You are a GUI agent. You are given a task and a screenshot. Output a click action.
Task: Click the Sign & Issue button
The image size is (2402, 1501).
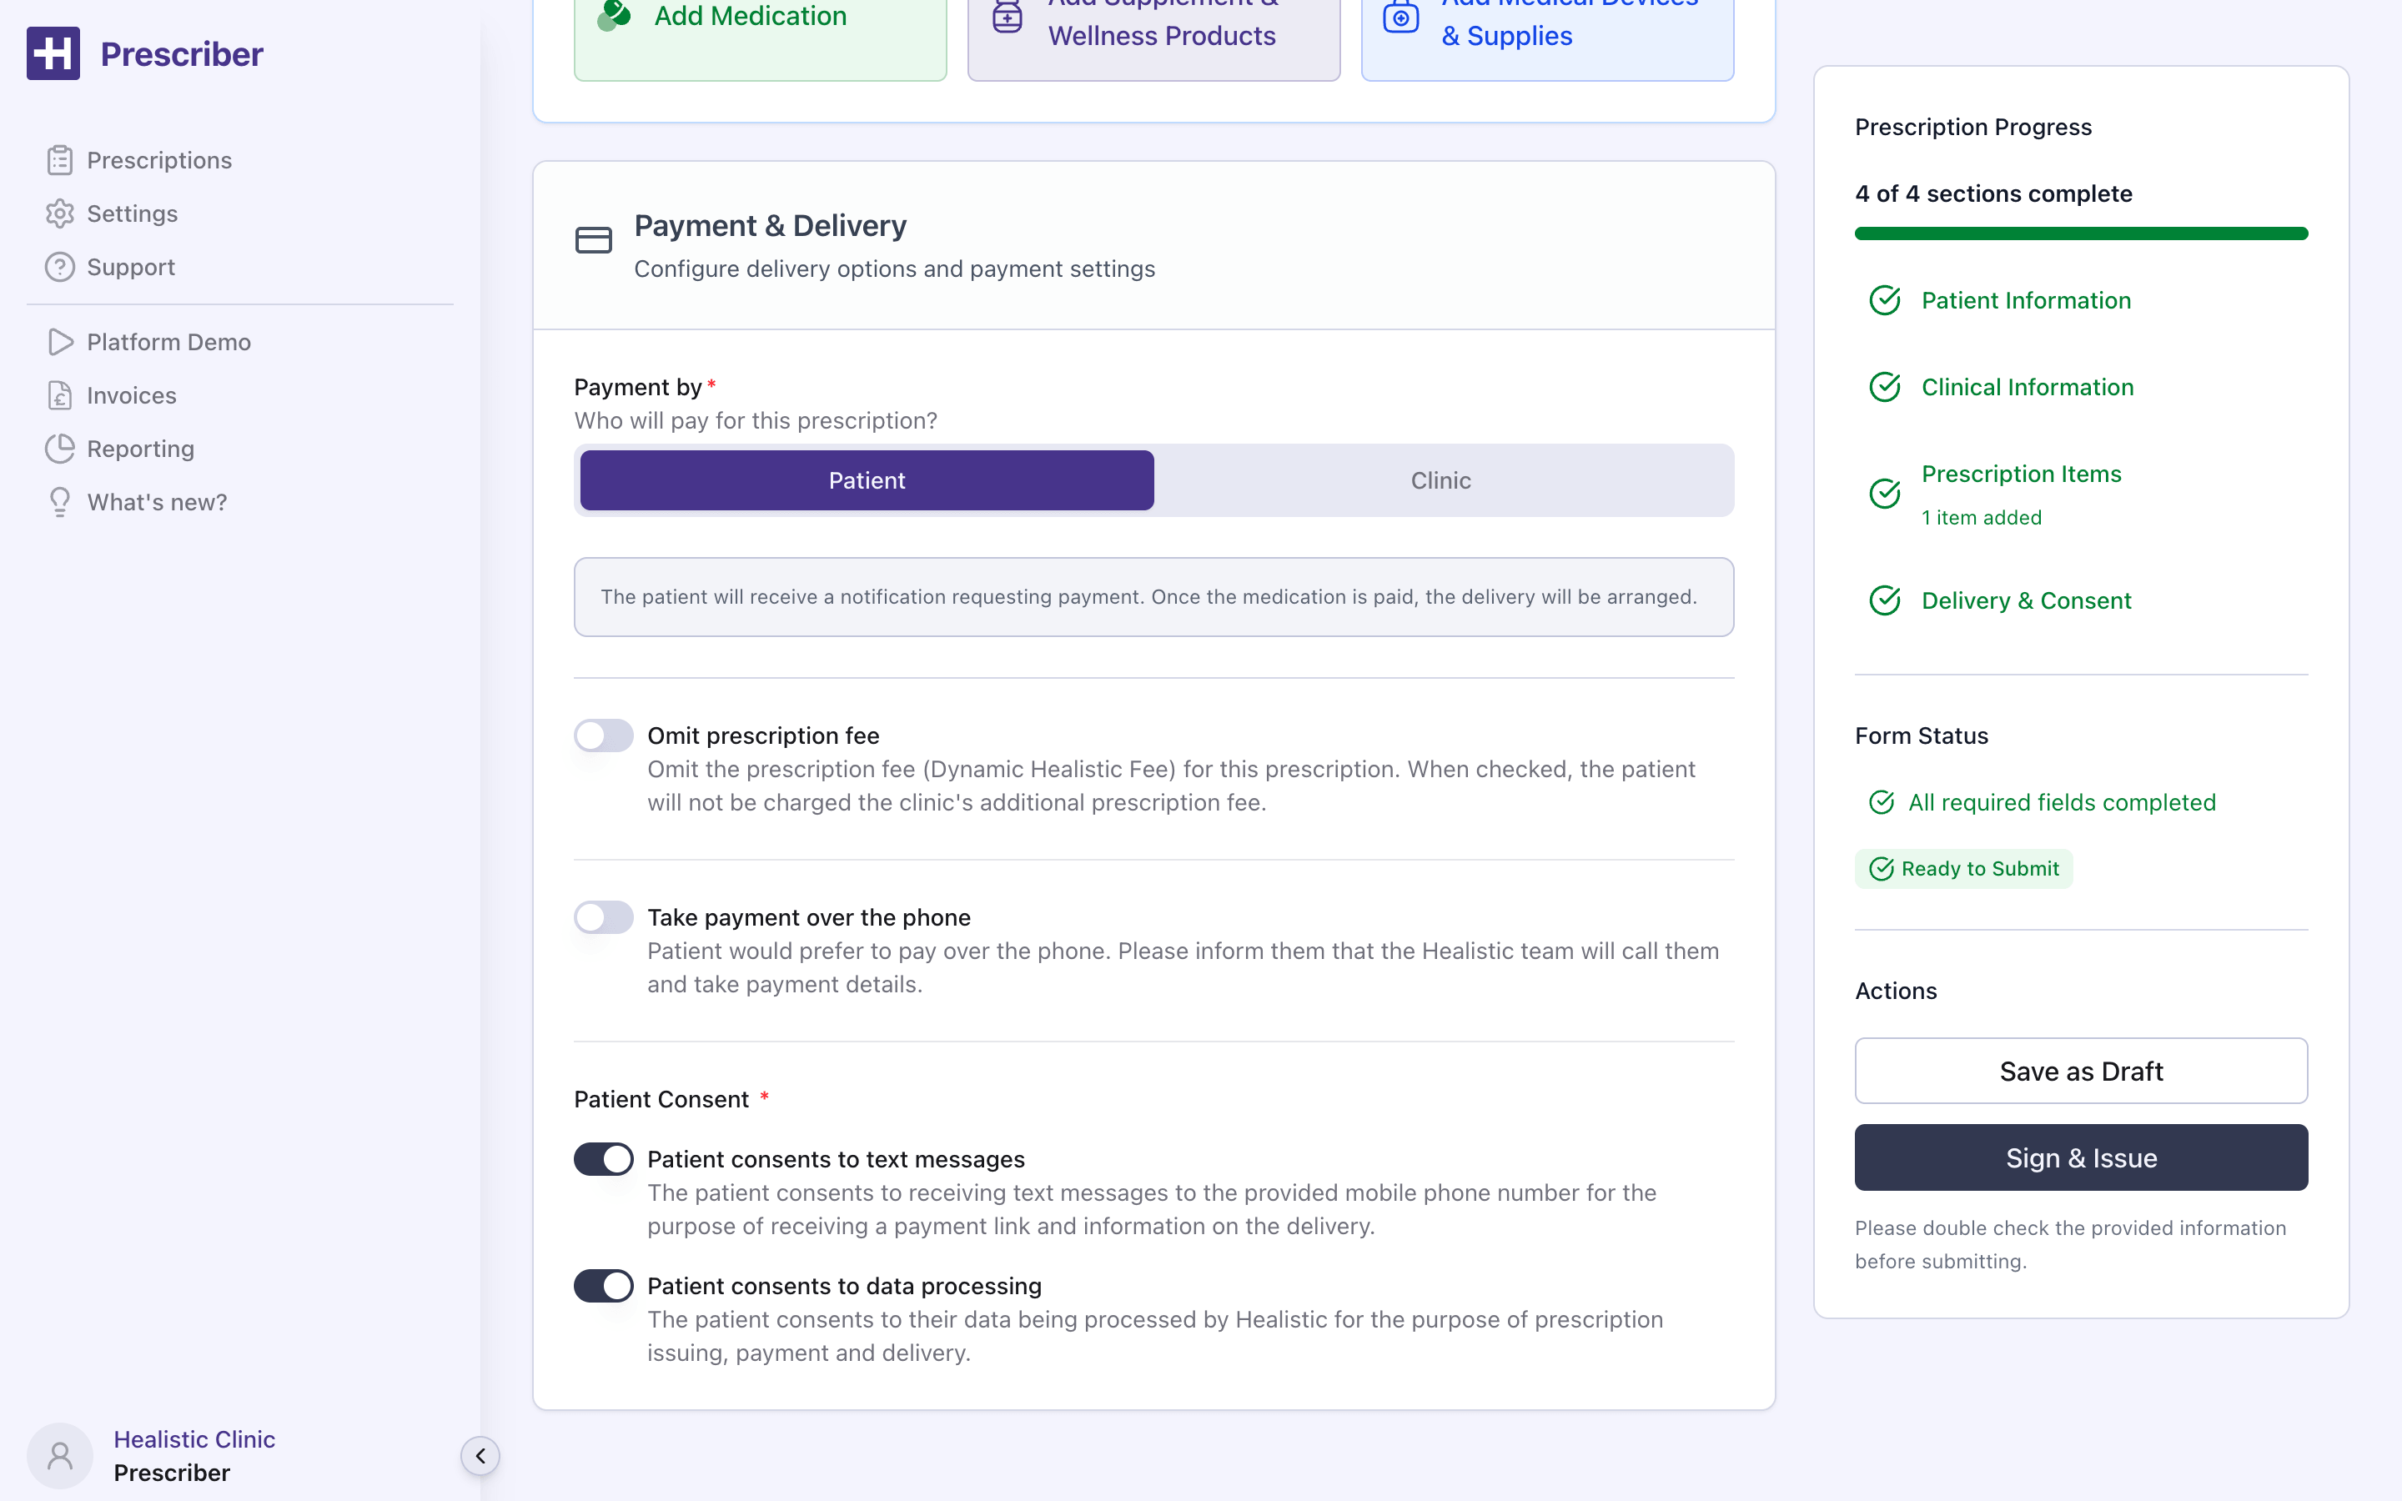2082,1157
